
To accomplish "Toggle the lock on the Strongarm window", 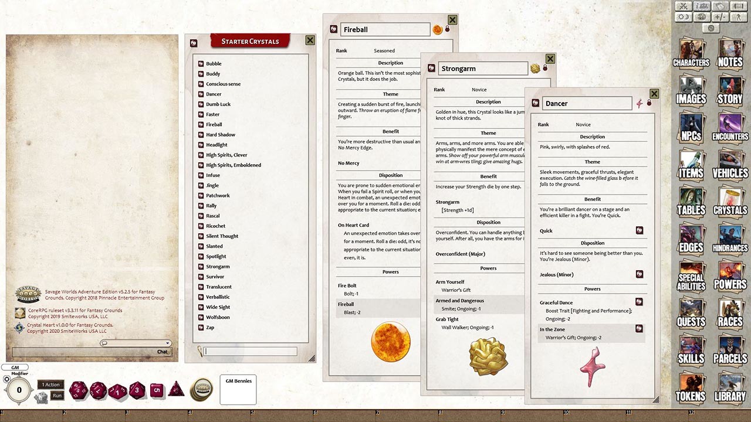I will pos(545,68).
